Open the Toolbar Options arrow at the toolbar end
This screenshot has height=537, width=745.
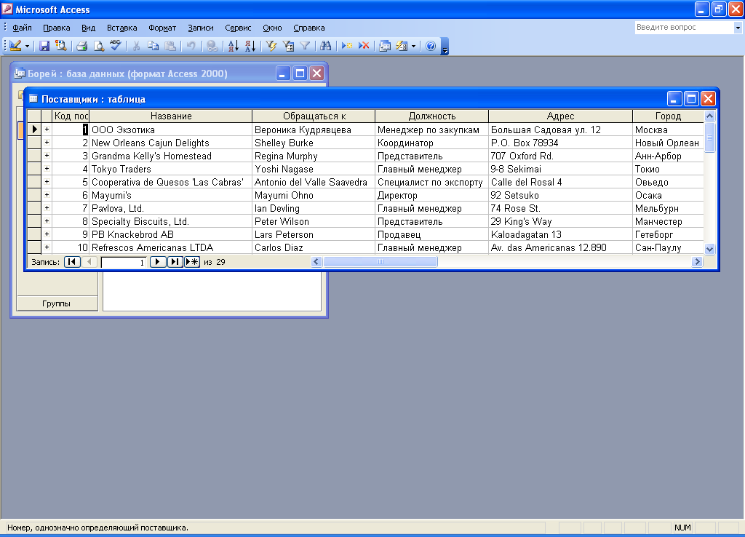[x=445, y=46]
